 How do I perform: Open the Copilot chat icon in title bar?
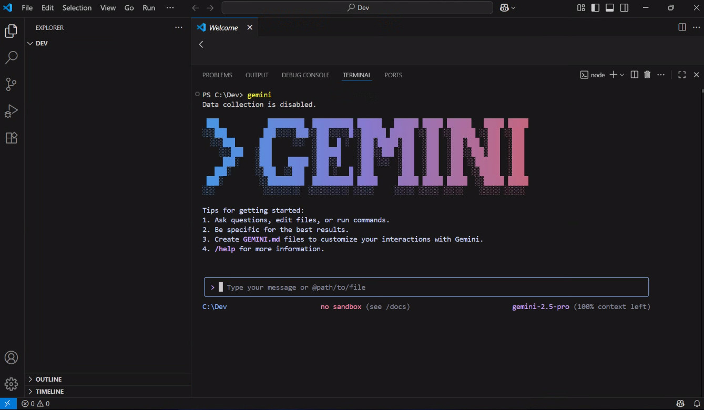[504, 7]
